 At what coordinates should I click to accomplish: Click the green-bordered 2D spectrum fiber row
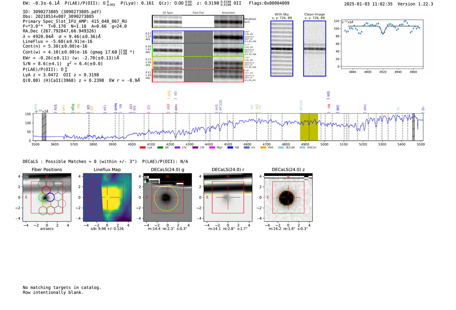pyautogui.click(x=198, y=50)
